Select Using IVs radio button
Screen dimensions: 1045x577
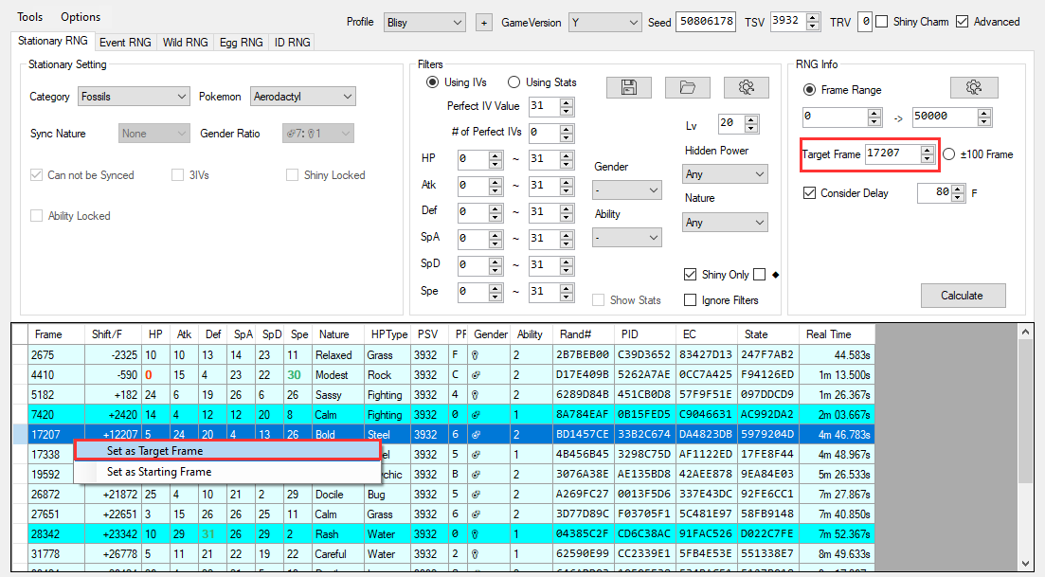[x=433, y=81]
